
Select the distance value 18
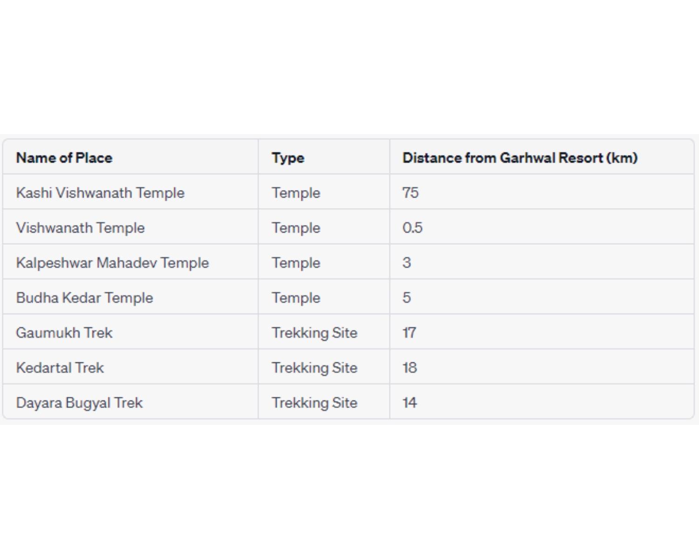coord(410,367)
